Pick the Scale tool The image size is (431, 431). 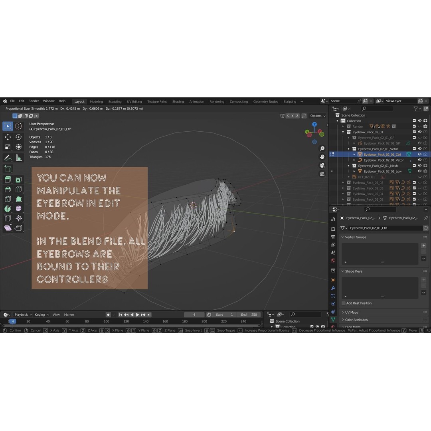click(x=8, y=147)
